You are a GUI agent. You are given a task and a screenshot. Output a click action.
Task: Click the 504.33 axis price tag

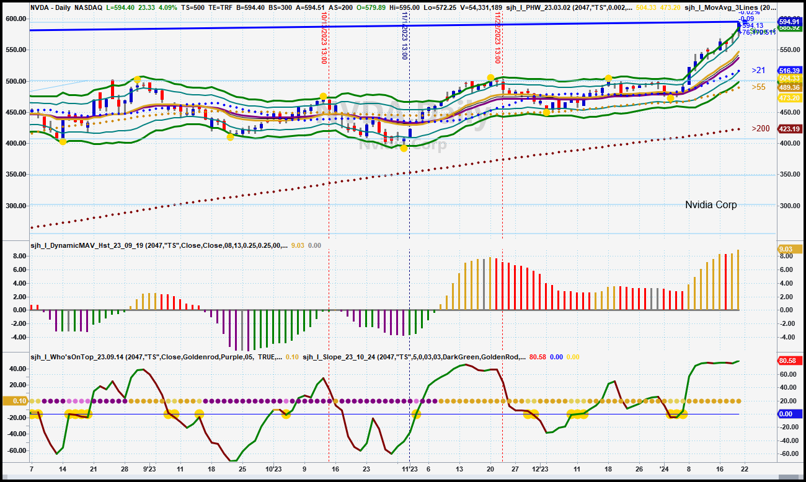pyautogui.click(x=789, y=79)
